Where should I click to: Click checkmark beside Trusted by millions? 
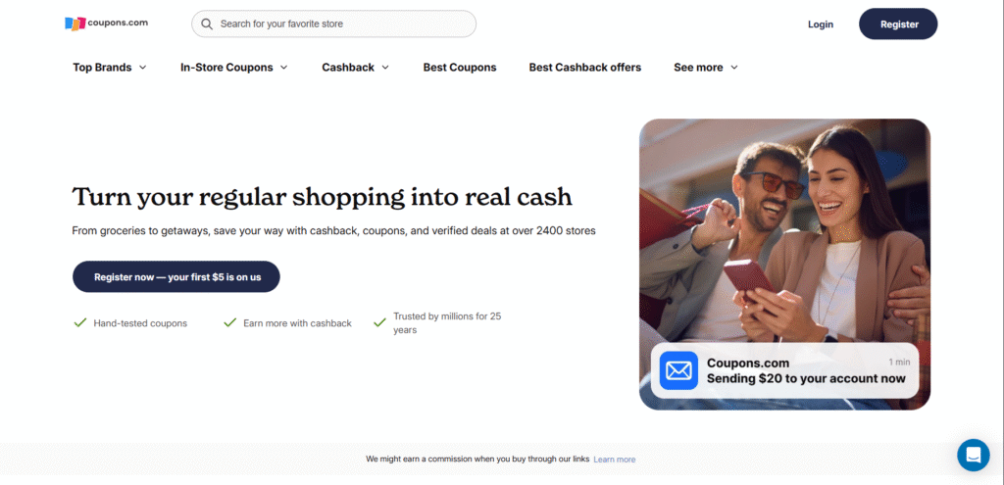coord(379,322)
